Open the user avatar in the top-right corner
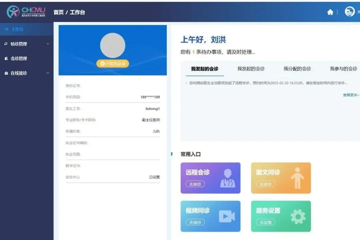Screen dimensions: 360x240 coord(350,12)
